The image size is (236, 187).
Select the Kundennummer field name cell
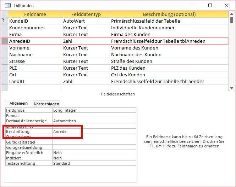point(35,28)
